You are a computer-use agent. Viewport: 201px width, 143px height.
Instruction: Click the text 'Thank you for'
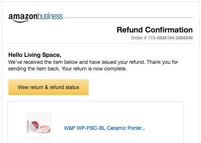(x=162, y=62)
